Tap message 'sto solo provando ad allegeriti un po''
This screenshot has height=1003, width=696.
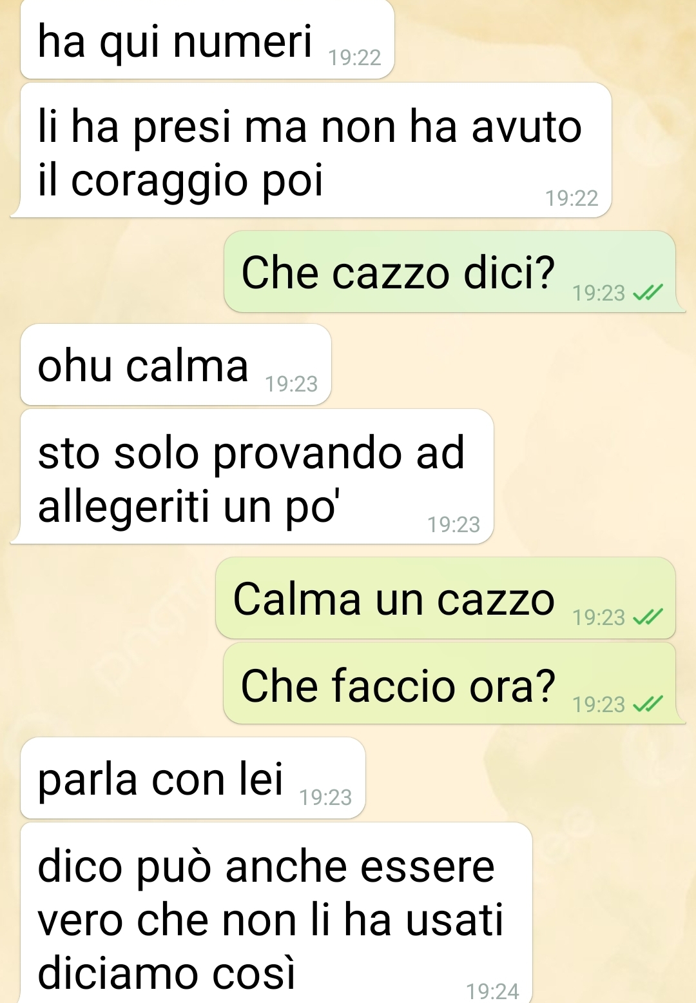pos(256,477)
